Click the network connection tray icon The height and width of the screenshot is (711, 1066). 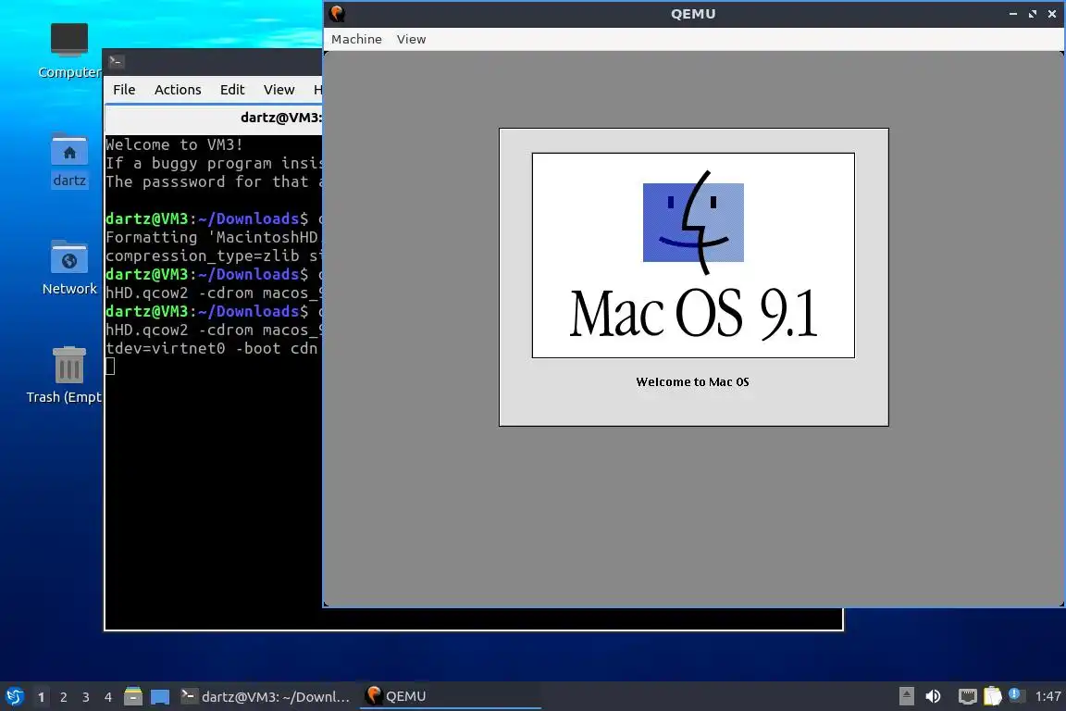pos(967,696)
